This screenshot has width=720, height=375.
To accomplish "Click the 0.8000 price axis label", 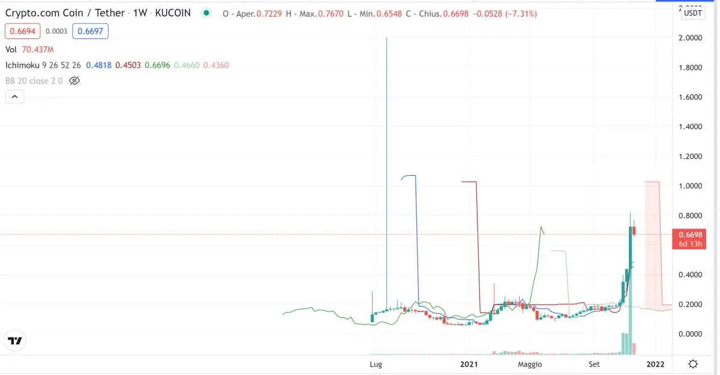I will (690, 215).
